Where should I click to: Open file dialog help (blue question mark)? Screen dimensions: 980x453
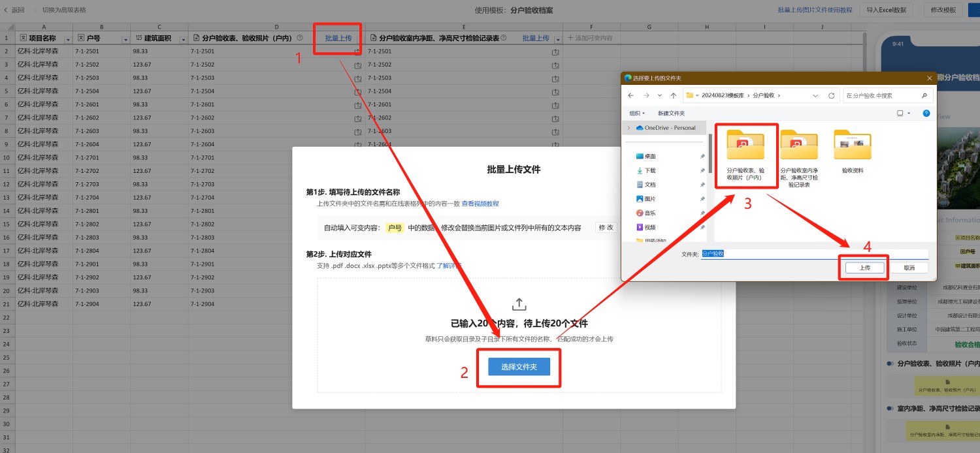[x=926, y=113]
